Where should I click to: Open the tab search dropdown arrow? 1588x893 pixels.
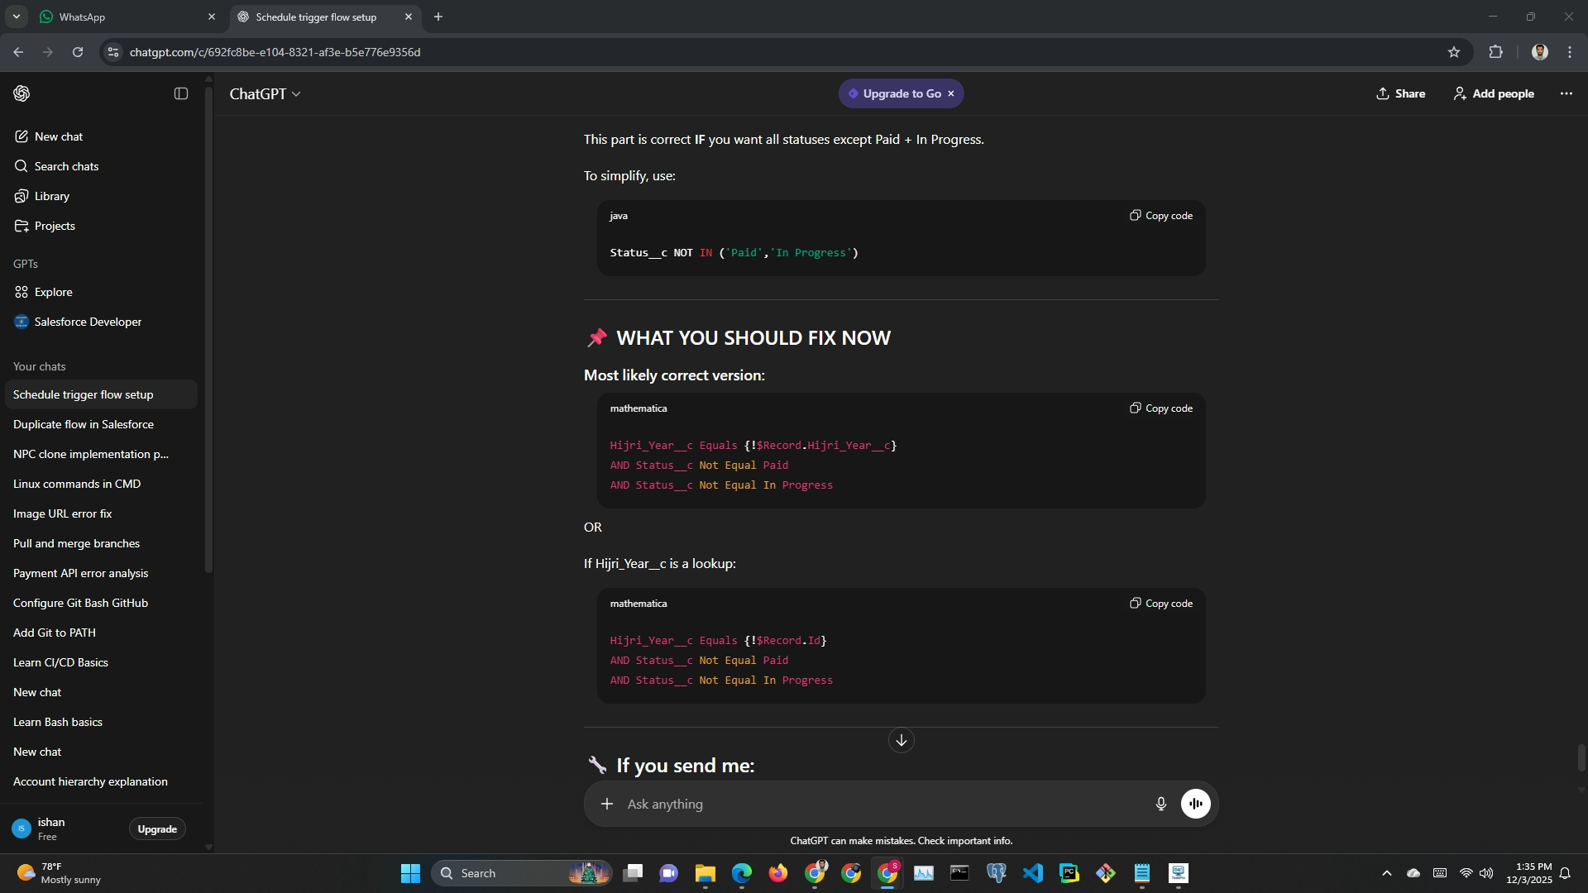click(x=16, y=17)
